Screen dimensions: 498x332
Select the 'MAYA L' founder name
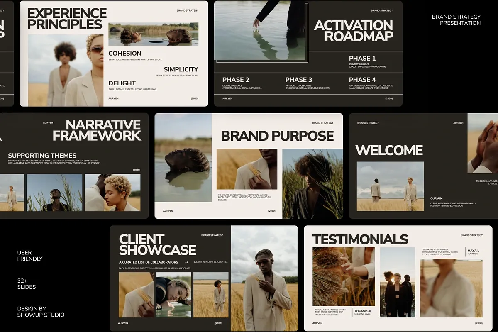point(473,251)
